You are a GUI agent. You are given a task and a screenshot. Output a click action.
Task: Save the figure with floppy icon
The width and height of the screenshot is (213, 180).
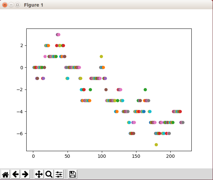pyautogui.click(x=73, y=174)
